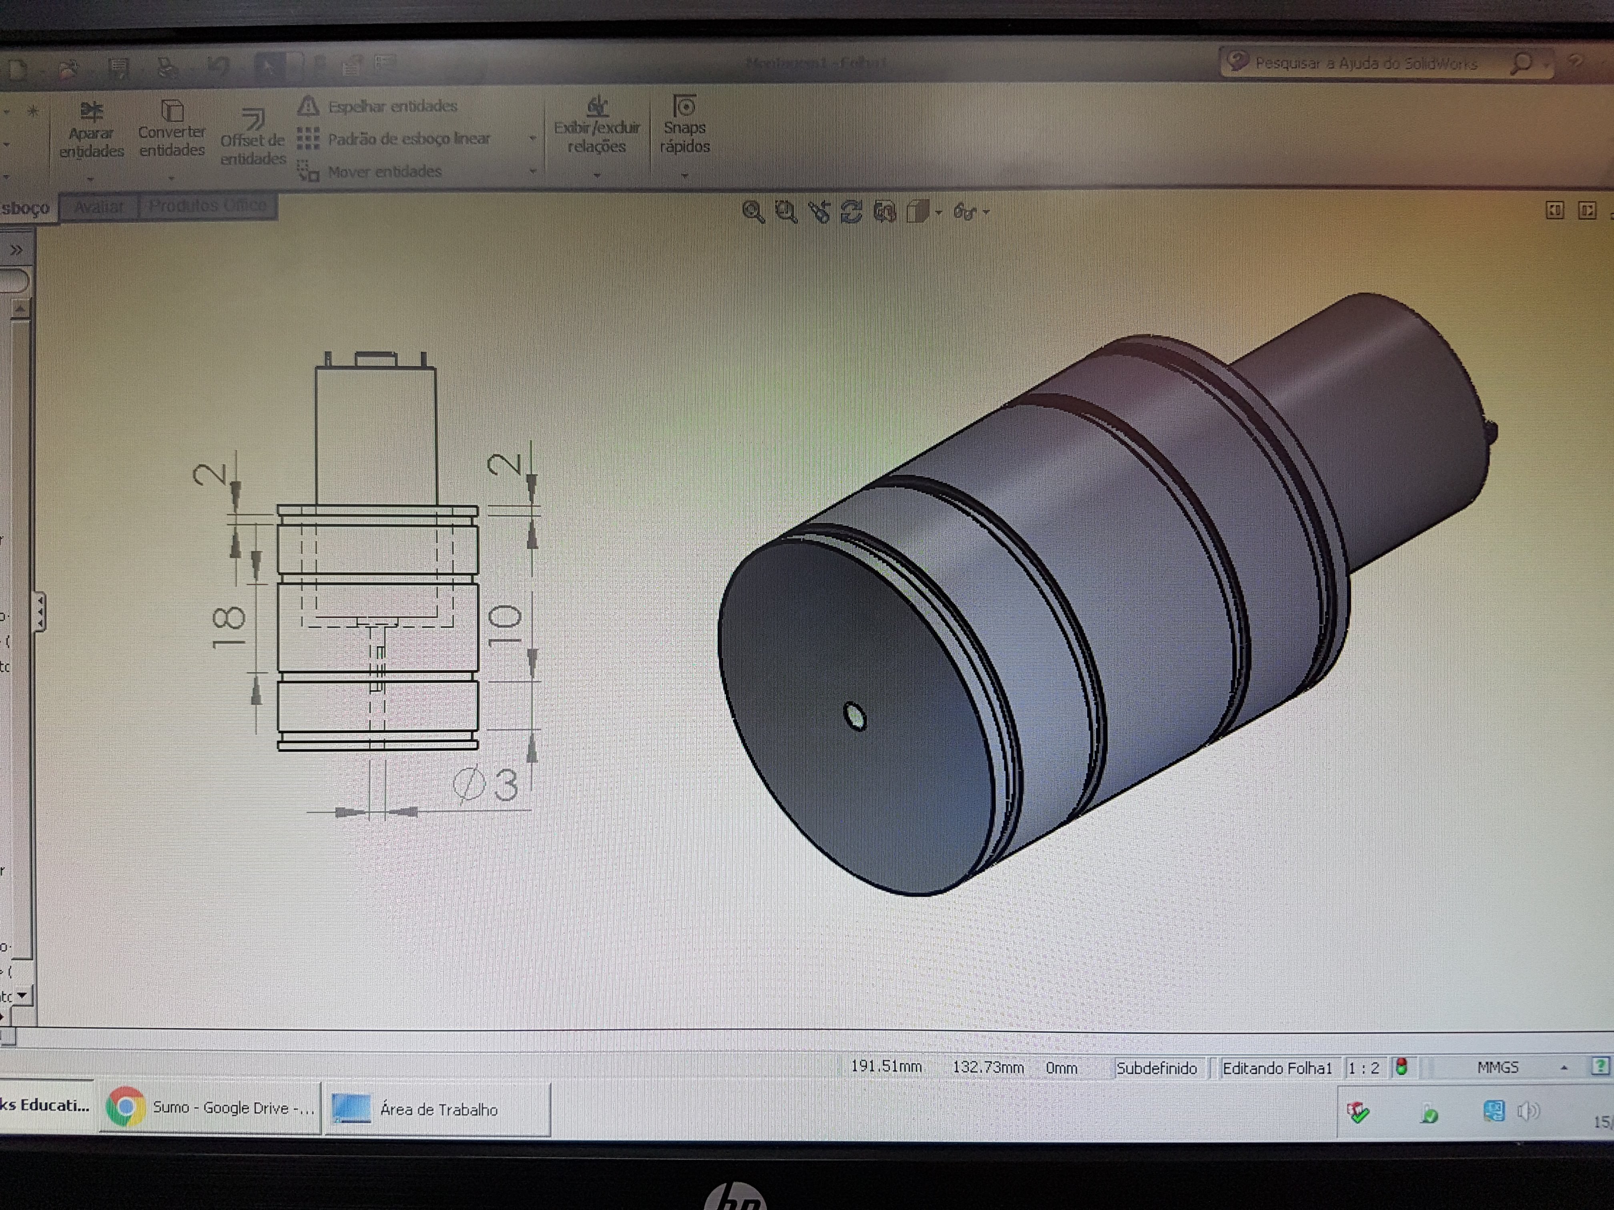Click the traffic light rebuild status icon
The width and height of the screenshot is (1614, 1210).
pyautogui.click(x=1402, y=1067)
